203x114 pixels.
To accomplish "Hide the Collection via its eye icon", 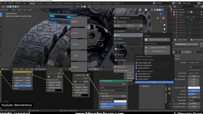I will [201, 12].
